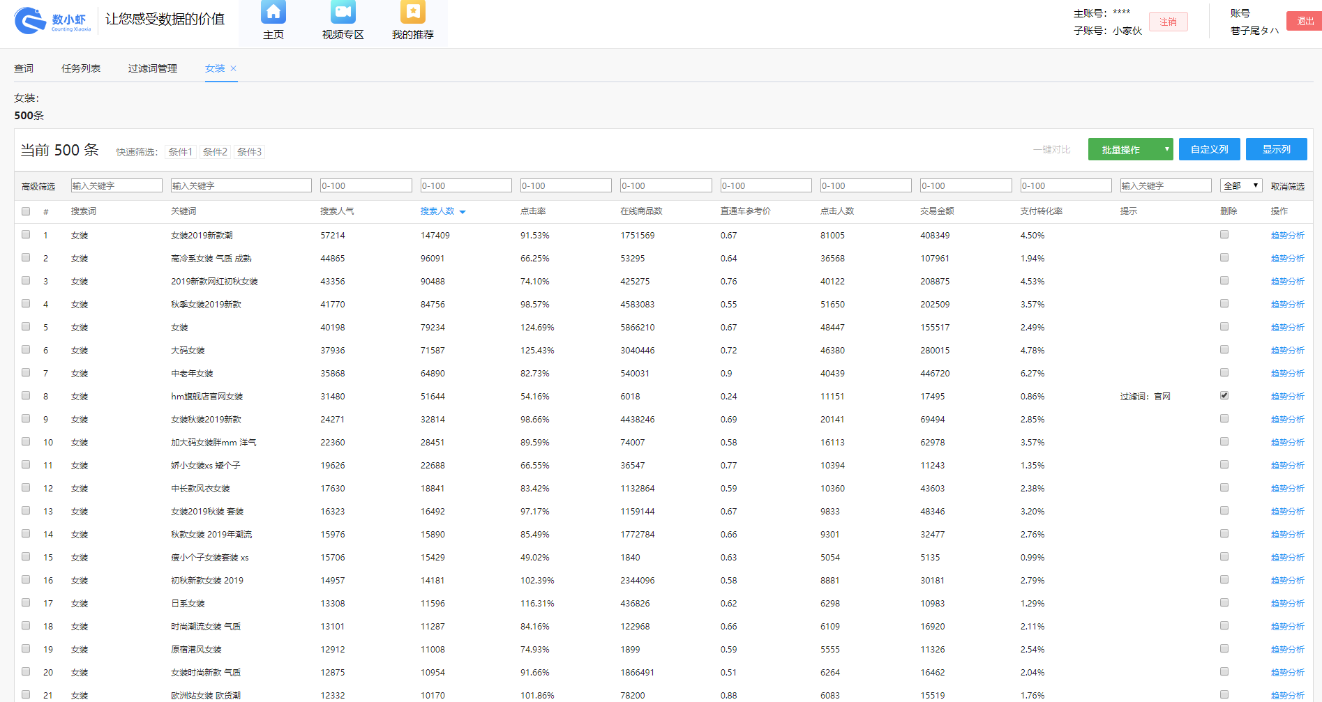1322x702 pixels.
Task: Click 取消筛选 to clear filters
Action: click(x=1287, y=186)
